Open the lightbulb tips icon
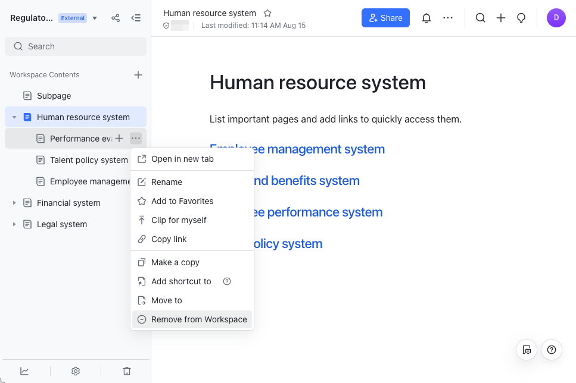 click(521, 18)
